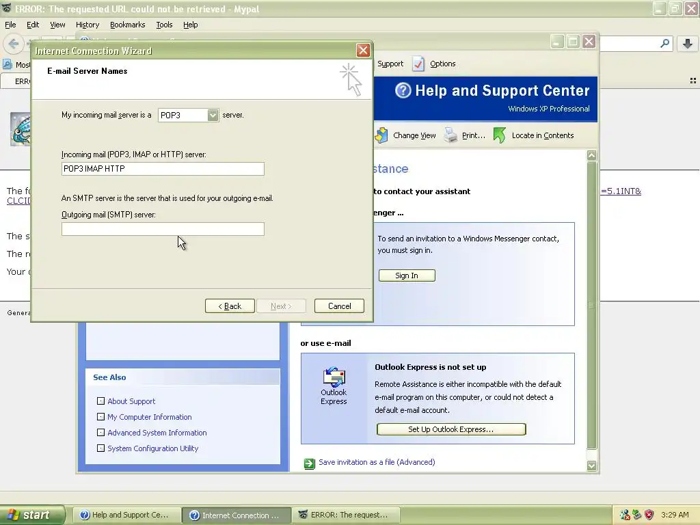The width and height of the screenshot is (700, 525).
Task: Click the Outlook Express icon
Action: 334,377
